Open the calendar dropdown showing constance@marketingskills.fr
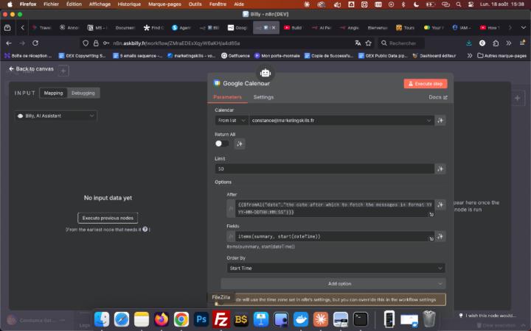 341,120
